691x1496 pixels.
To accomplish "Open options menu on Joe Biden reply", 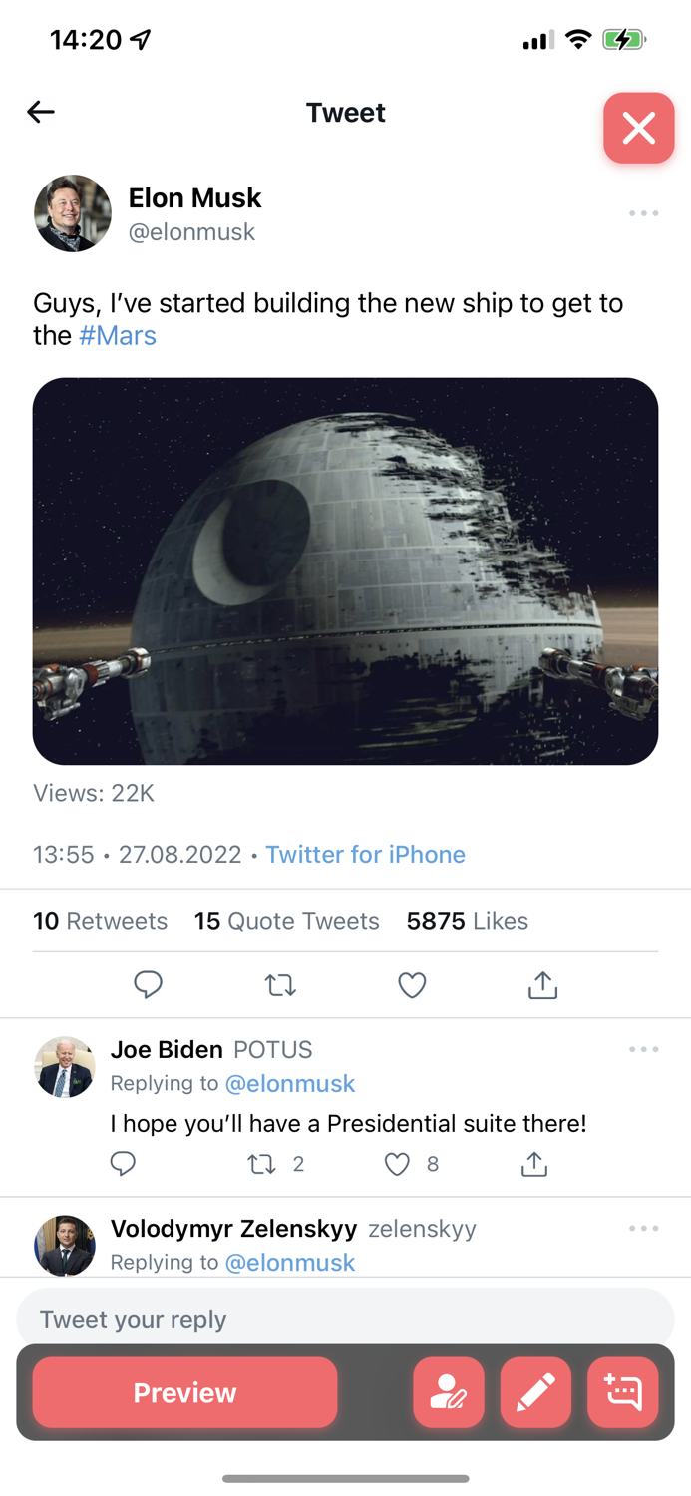I will (643, 1049).
